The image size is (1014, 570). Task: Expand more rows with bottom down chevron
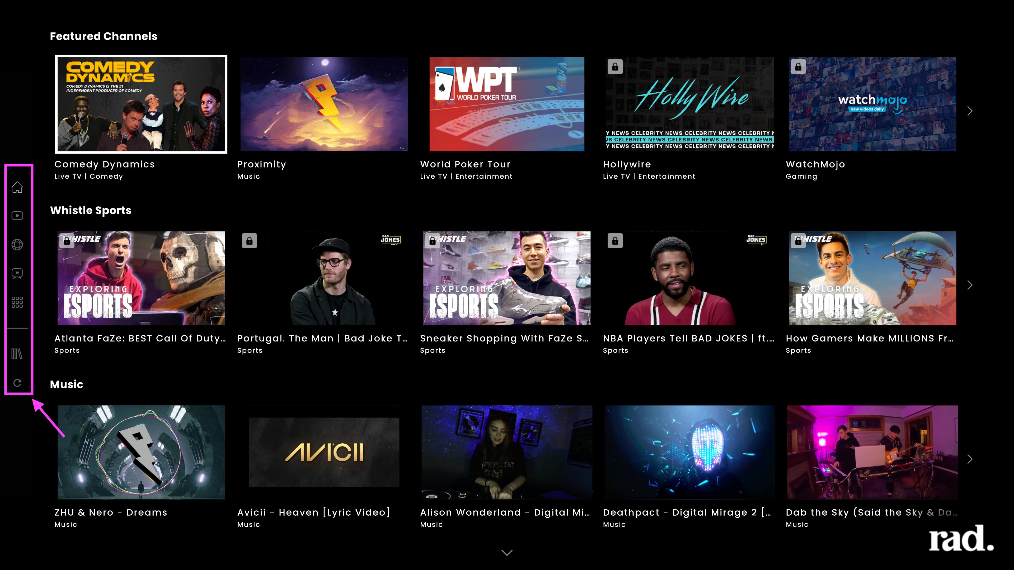point(507,553)
